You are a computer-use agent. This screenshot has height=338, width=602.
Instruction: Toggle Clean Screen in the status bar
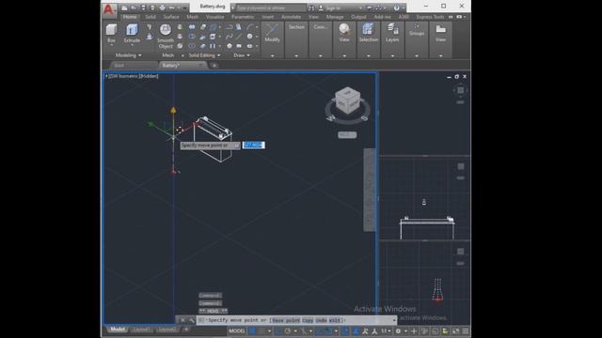click(455, 330)
